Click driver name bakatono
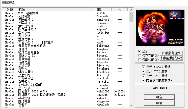The image size is (188, 109). 103,46
